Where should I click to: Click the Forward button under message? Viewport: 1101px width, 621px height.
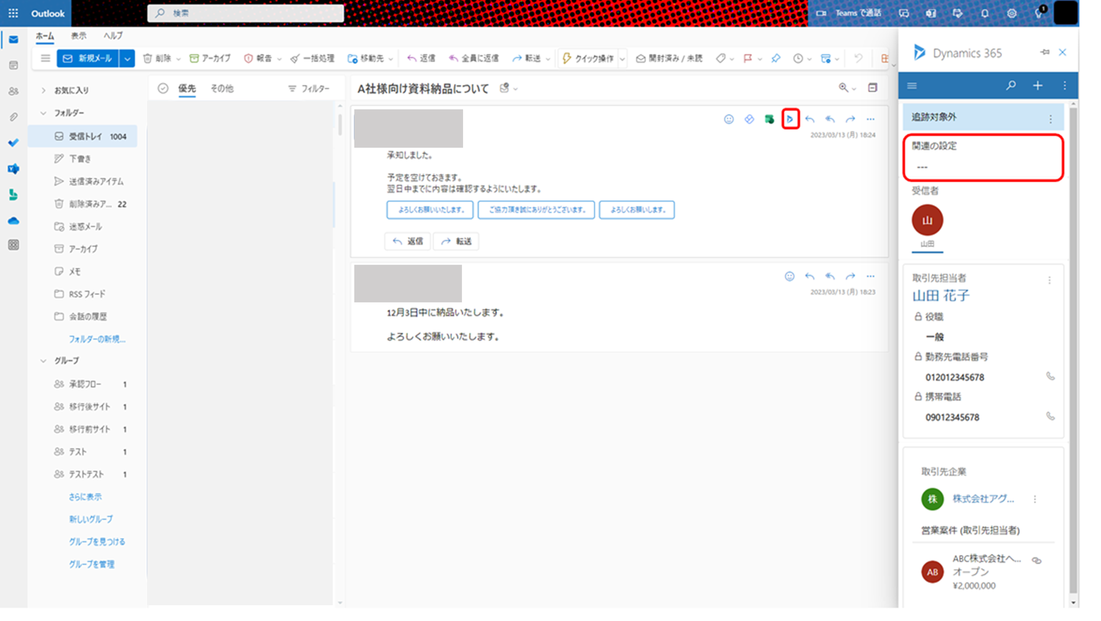(x=456, y=241)
